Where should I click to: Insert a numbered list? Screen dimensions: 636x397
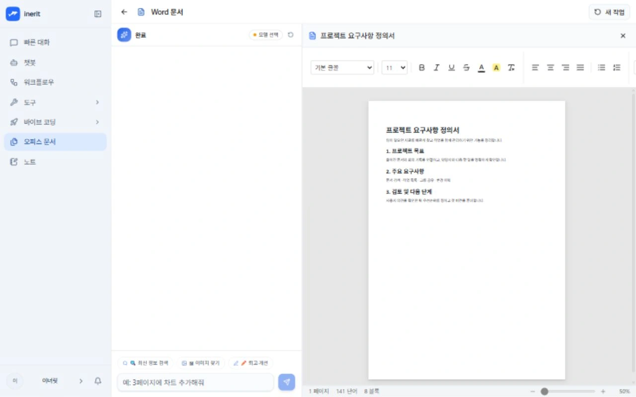coord(617,67)
